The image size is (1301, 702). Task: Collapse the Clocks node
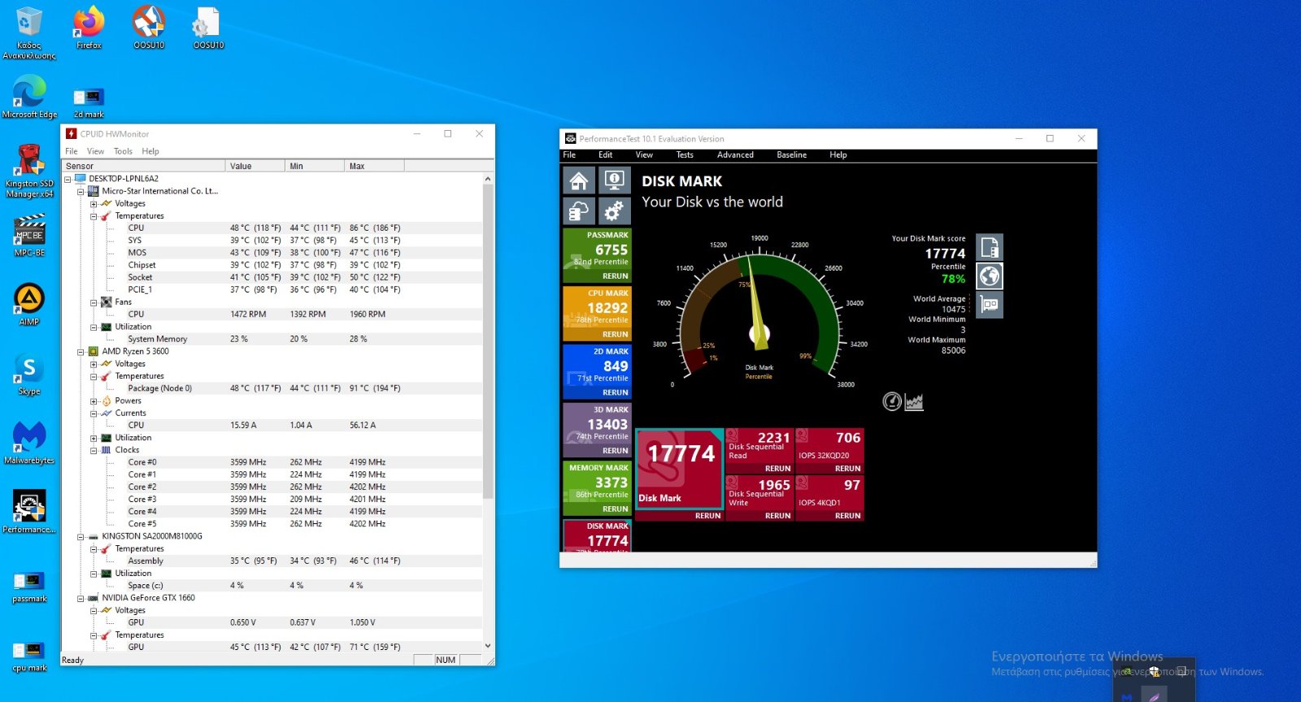click(x=94, y=450)
